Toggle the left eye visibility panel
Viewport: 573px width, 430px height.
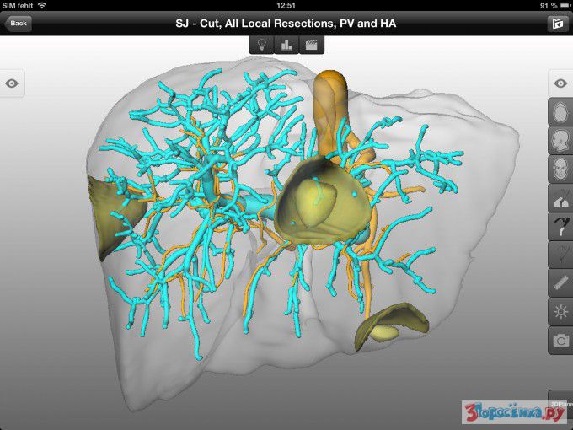pos(13,83)
